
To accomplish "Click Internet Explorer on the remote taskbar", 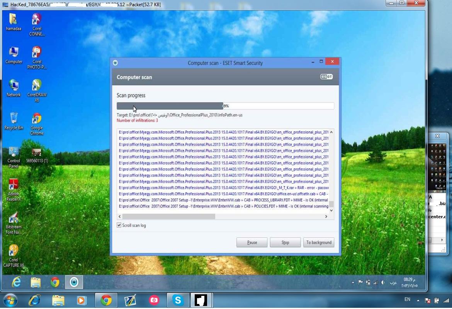I will click(x=17, y=282).
